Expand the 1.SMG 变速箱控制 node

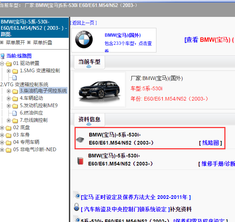click(x=8, y=71)
